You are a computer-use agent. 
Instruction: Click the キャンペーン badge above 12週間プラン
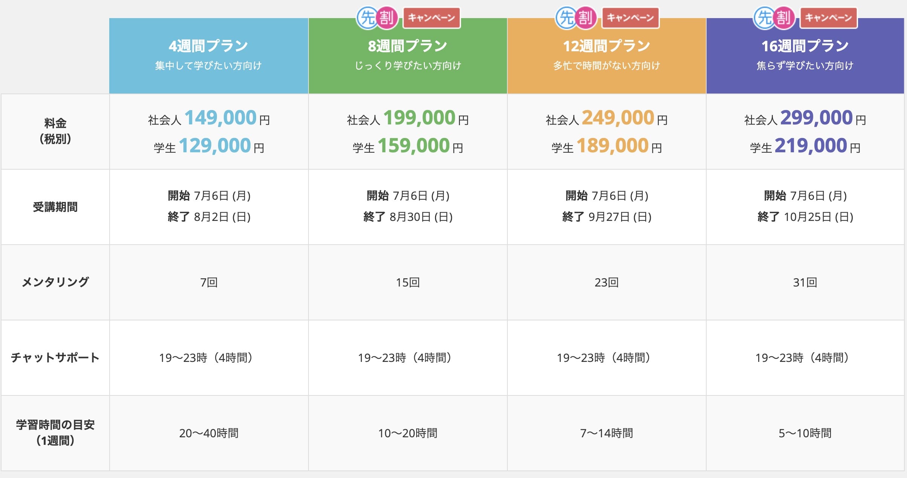point(630,18)
